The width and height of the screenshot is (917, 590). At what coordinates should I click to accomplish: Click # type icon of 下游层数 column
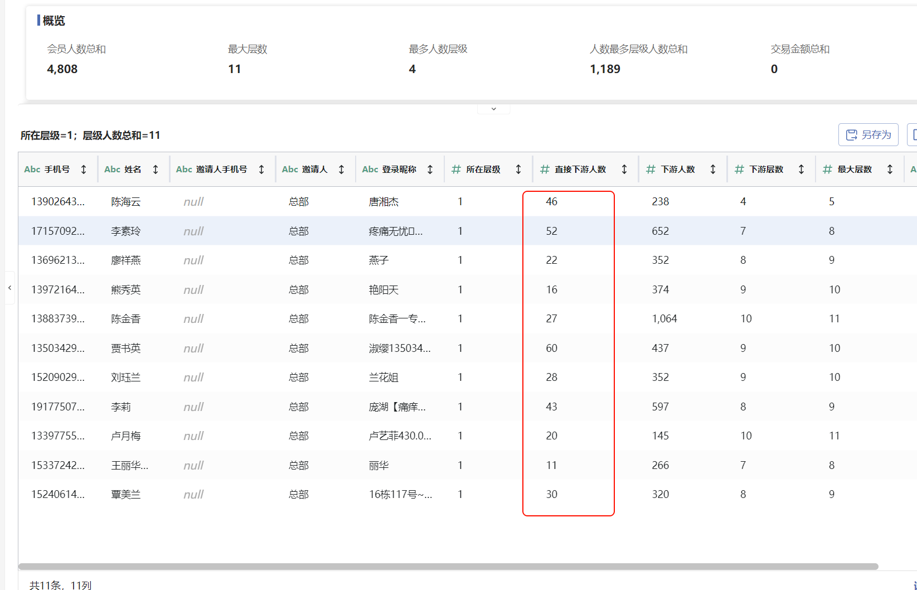pos(739,169)
